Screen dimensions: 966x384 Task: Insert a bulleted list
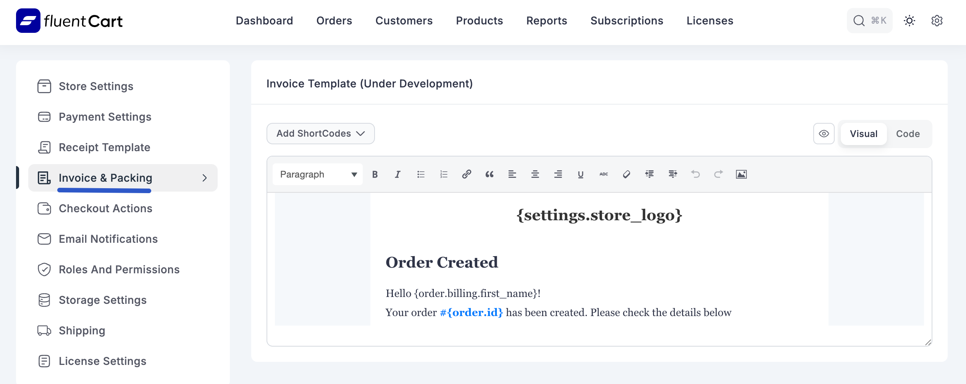click(x=421, y=174)
